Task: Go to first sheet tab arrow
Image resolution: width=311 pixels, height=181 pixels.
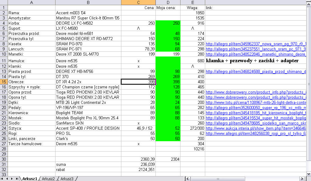Action: (2, 179)
